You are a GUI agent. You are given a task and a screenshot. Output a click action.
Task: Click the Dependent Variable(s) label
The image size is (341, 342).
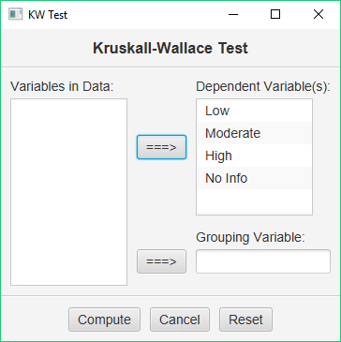pyautogui.click(x=263, y=86)
